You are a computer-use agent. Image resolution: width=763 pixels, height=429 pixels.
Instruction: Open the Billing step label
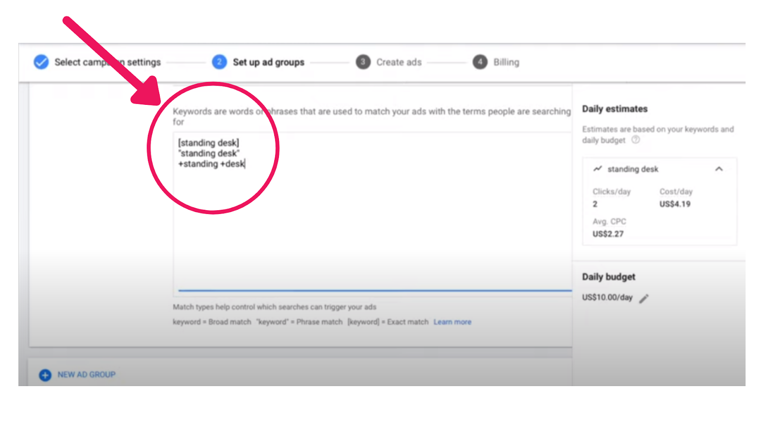click(x=506, y=62)
